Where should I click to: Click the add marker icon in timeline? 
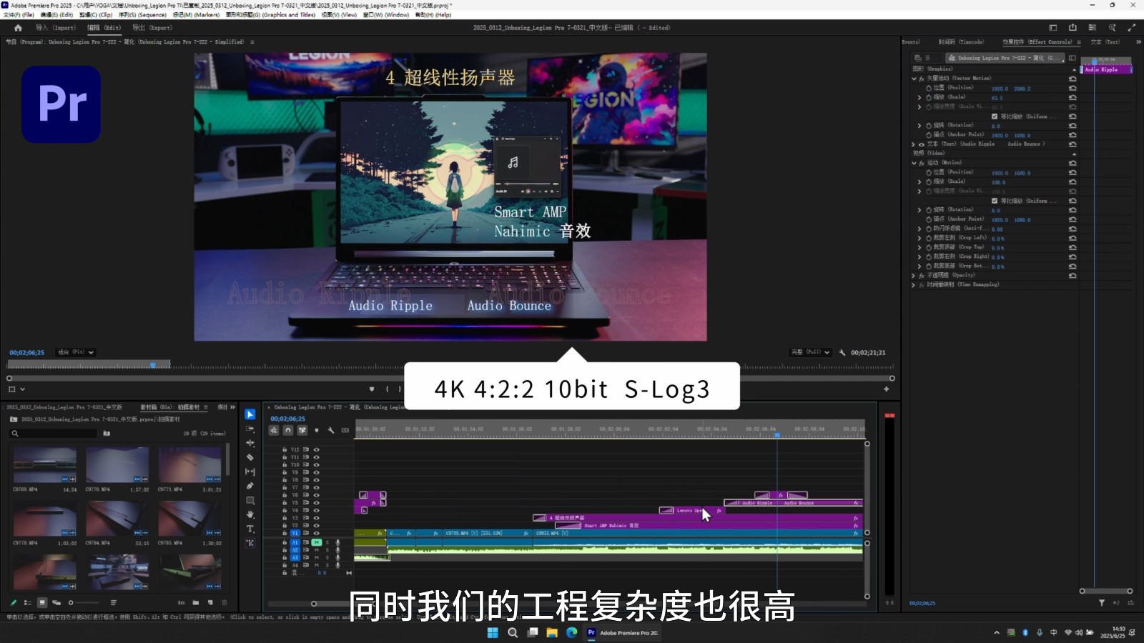(317, 430)
